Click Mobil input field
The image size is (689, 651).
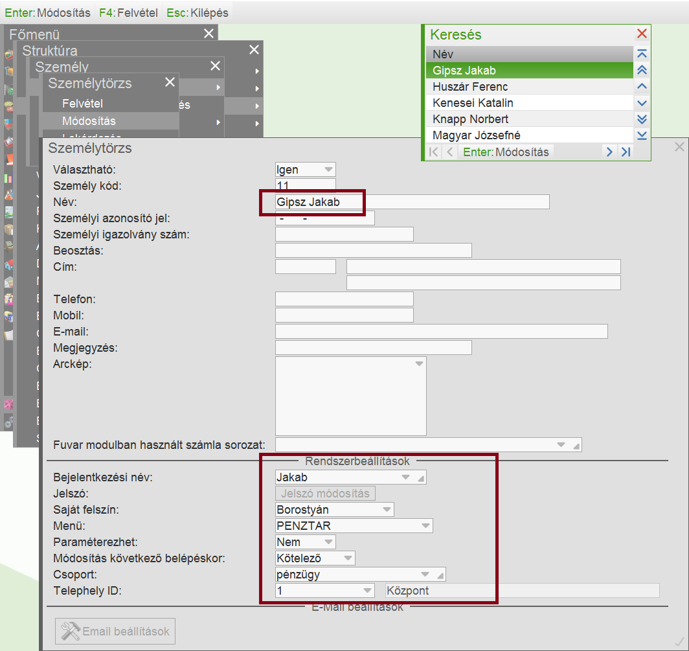pos(345,315)
